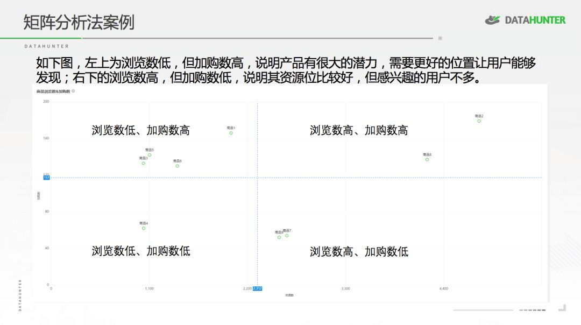
Task: Click the x-axis value 4,400
Action: pyautogui.click(x=443, y=288)
